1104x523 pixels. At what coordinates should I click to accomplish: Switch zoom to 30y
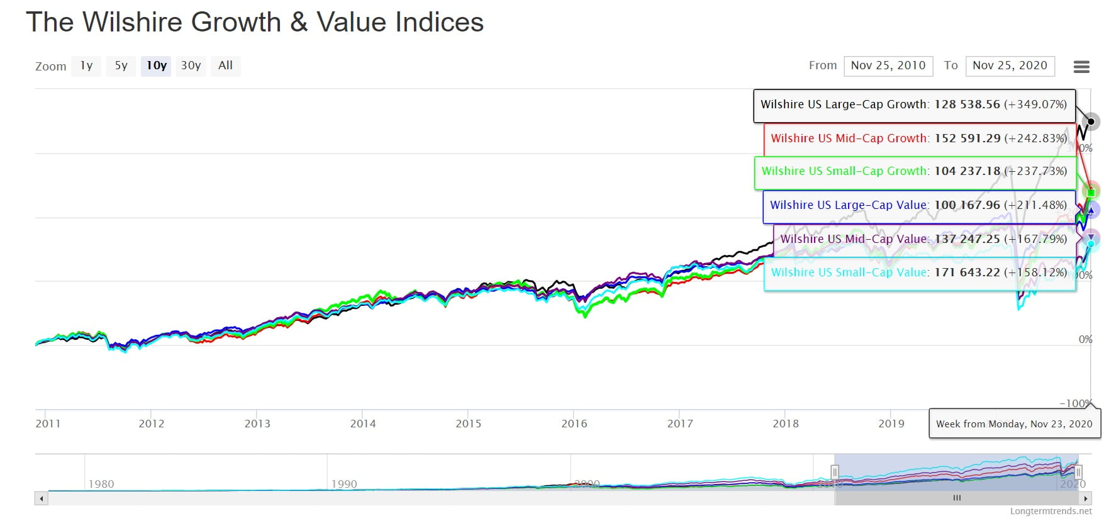point(191,65)
